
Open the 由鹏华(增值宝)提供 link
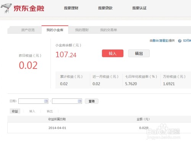click(162, 41)
